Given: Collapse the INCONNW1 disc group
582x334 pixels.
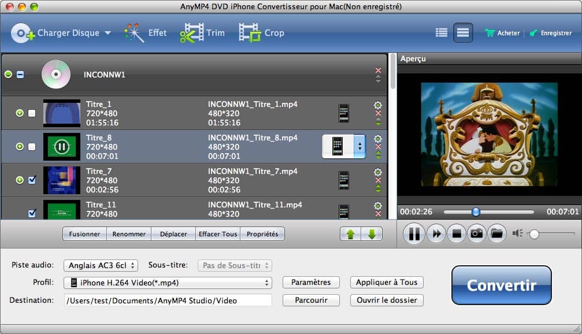Looking at the screenshot, I should [x=8, y=74].
